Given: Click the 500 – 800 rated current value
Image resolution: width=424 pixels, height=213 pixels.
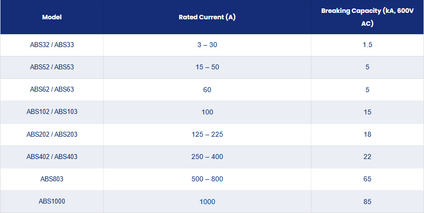Looking at the screenshot, I should pyautogui.click(x=207, y=179).
